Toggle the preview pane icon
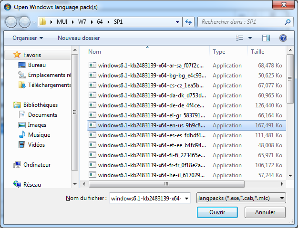This screenshot has width=298, height=228. (x=266, y=38)
